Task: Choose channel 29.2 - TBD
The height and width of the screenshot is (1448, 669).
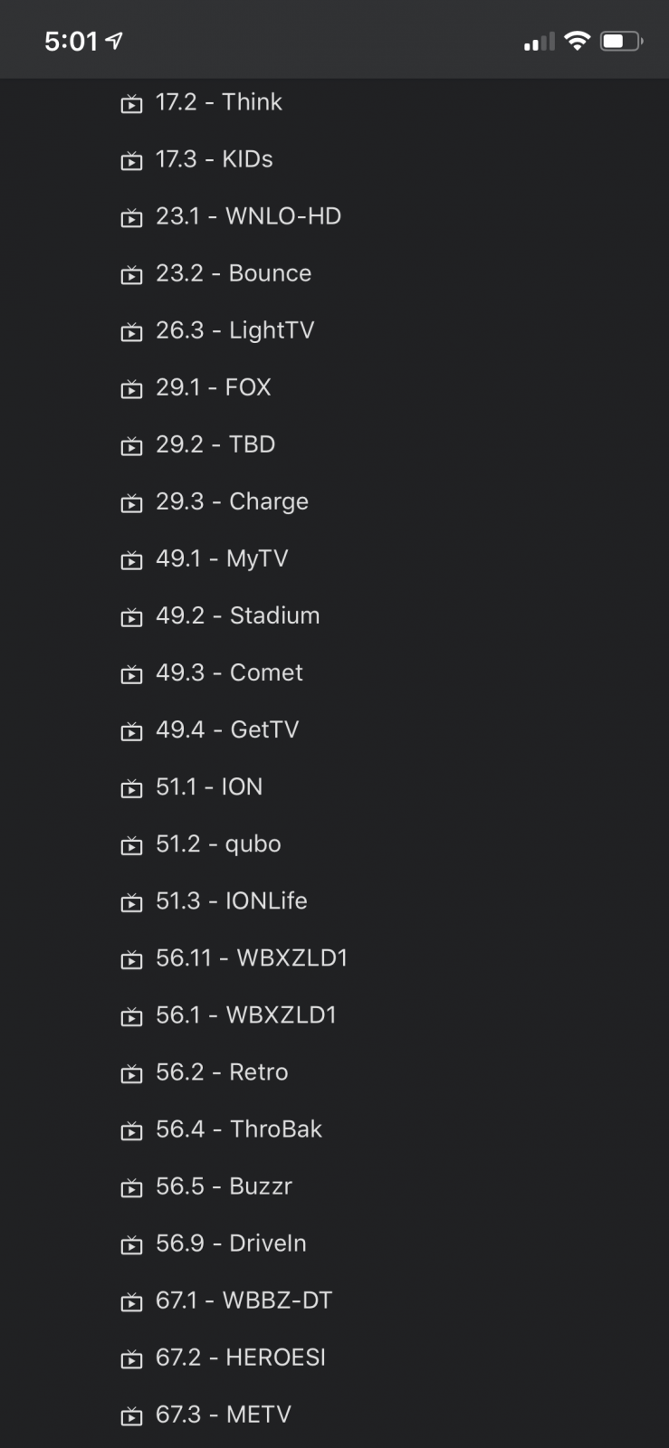Action: (215, 444)
